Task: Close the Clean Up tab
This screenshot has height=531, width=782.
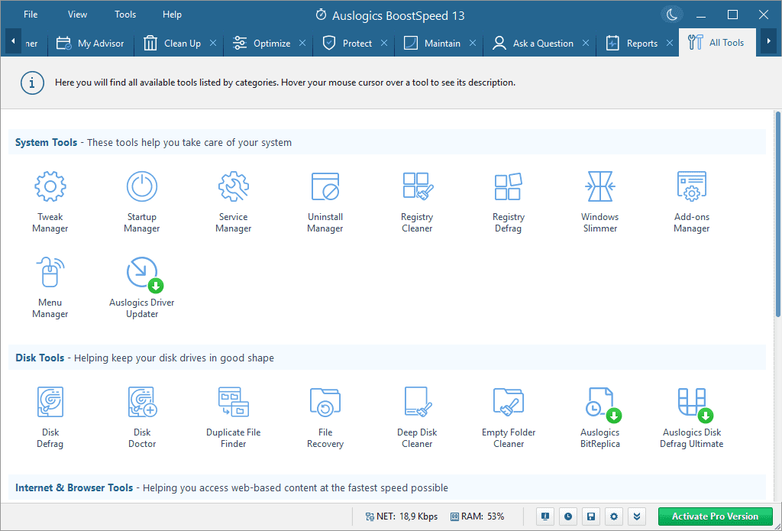Action: (213, 44)
